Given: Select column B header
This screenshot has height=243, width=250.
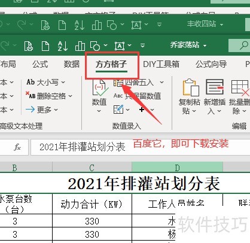Looking at the screenshot, I should [26, 167].
